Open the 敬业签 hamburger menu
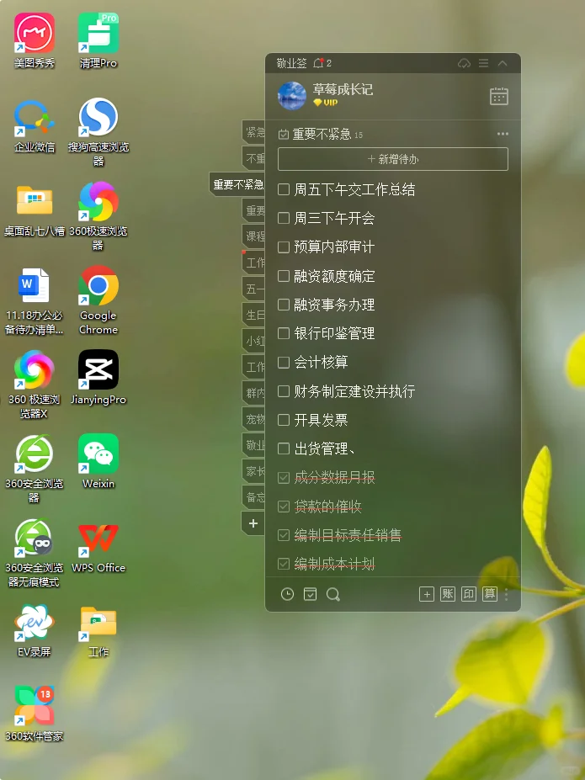Image resolution: width=585 pixels, height=780 pixels. 483,63
